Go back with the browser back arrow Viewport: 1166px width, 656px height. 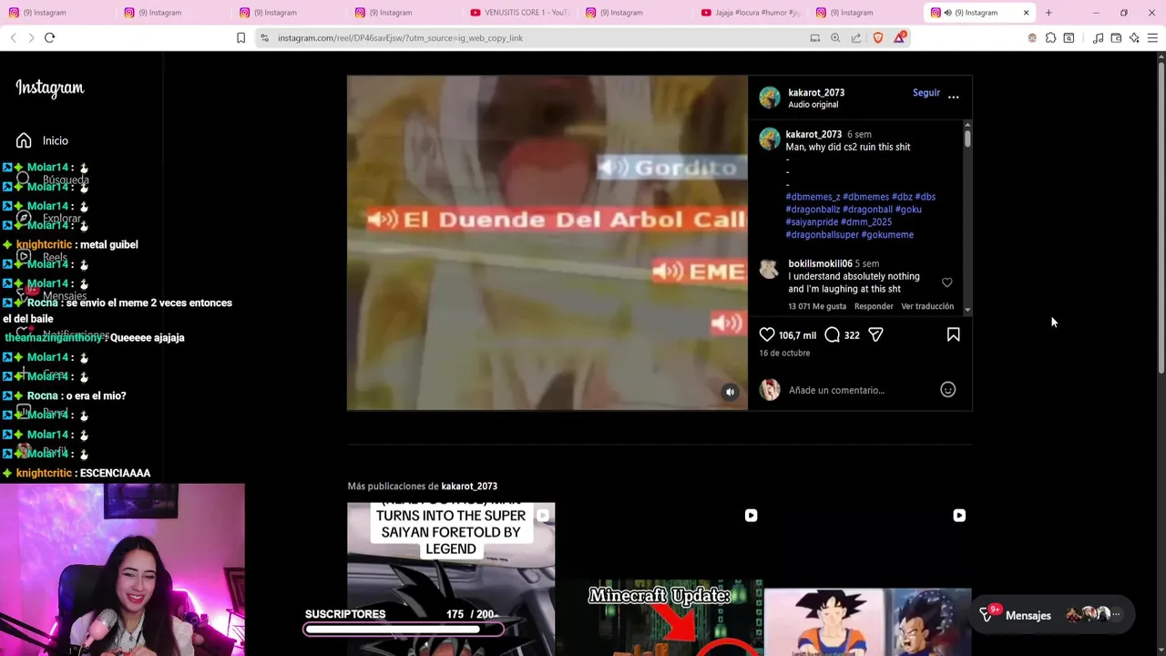coord(13,37)
